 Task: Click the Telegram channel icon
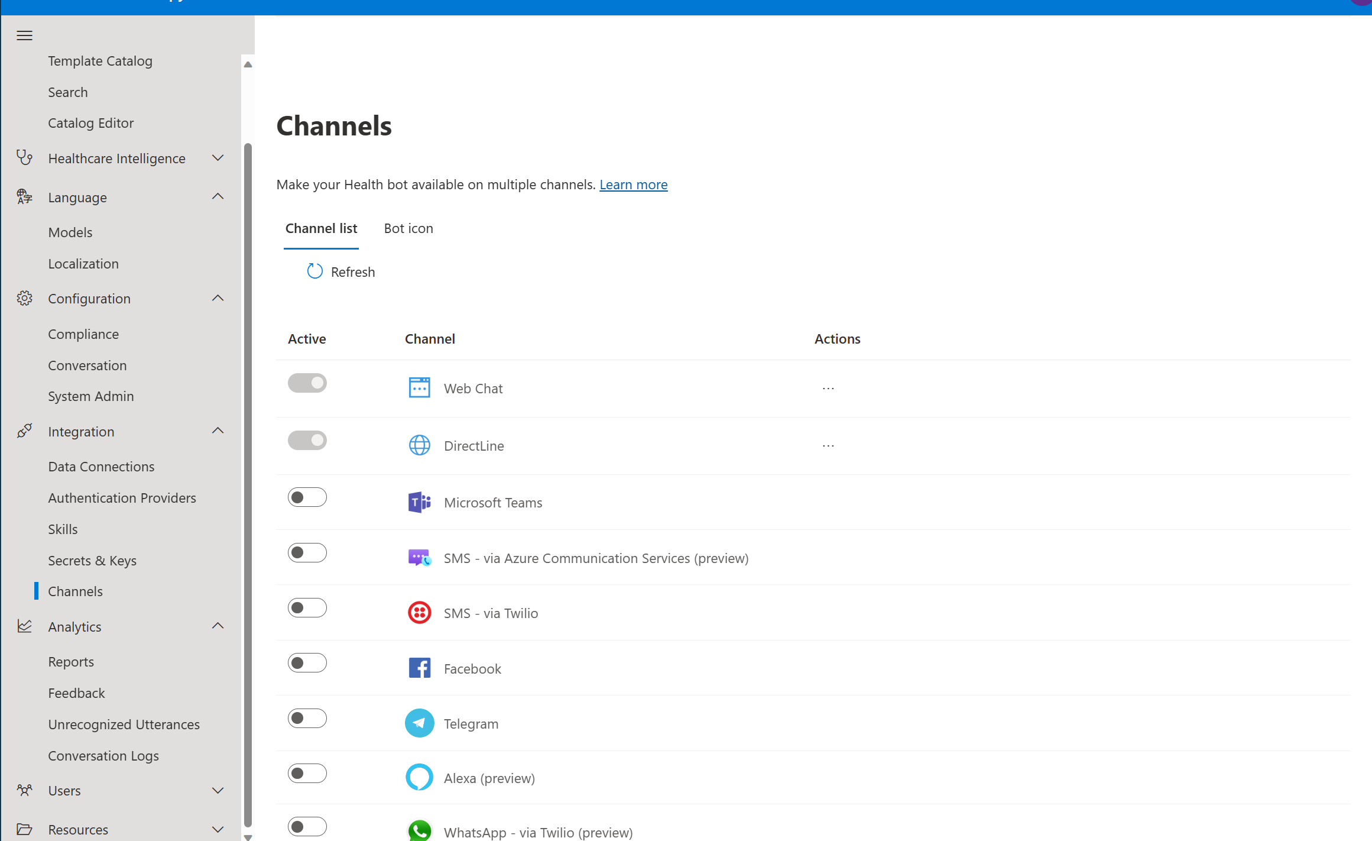419,723
